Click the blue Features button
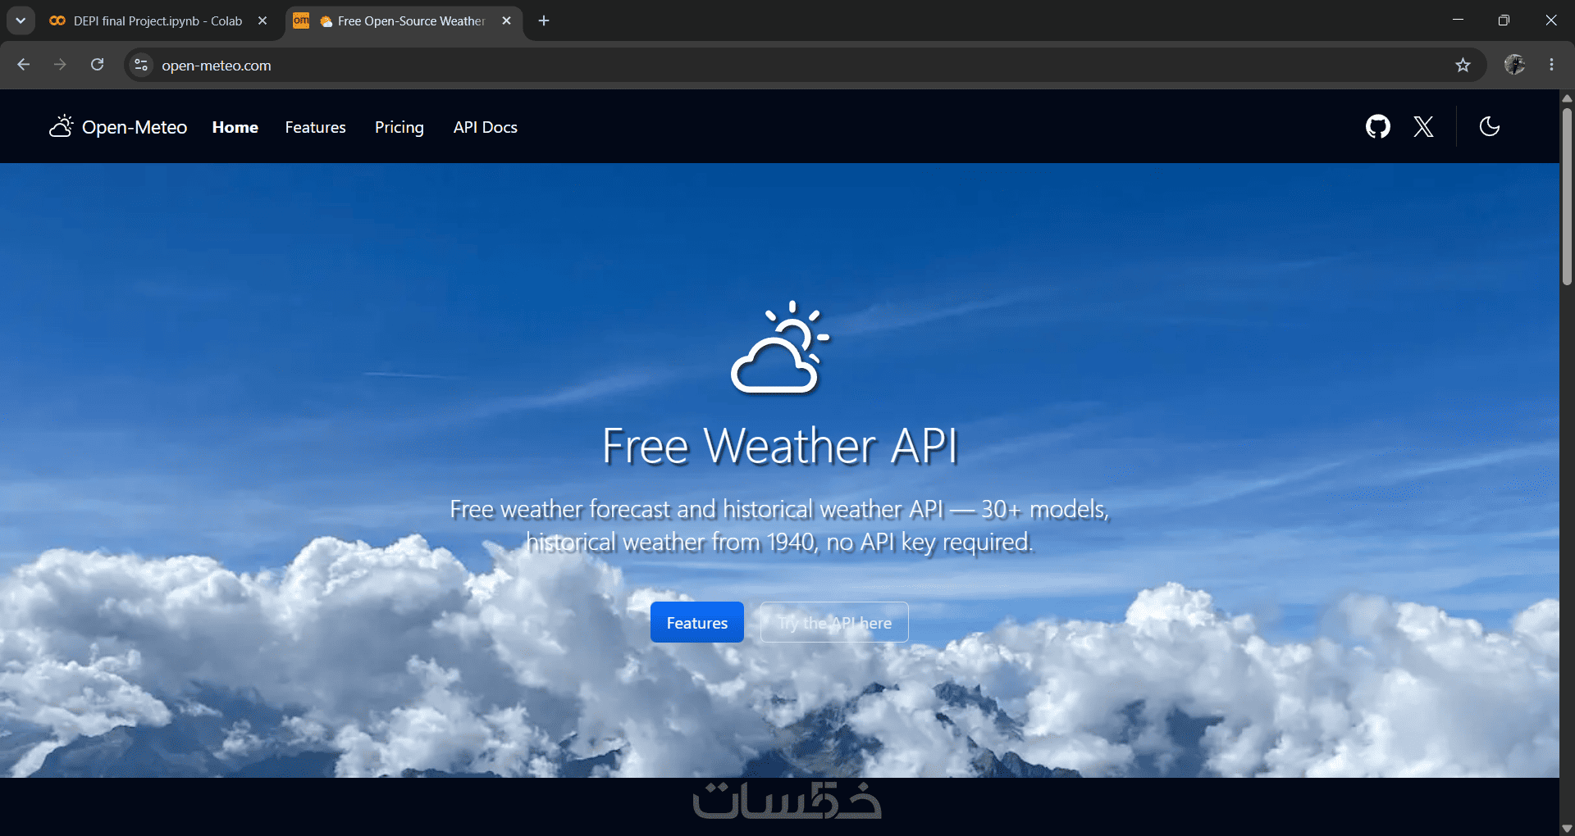The width and height of the screenshot is (1575, 836). (697, 622)
